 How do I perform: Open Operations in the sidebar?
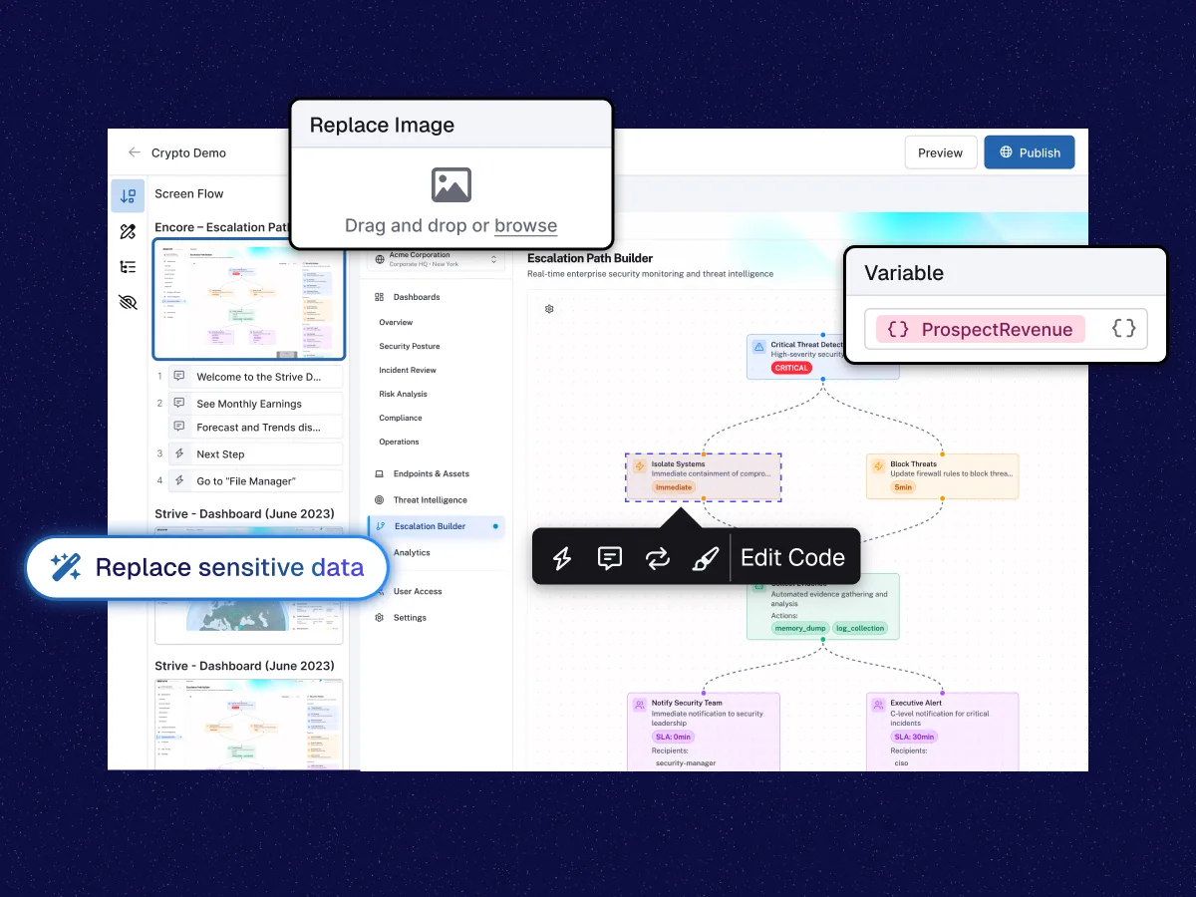tap(399, 443)
